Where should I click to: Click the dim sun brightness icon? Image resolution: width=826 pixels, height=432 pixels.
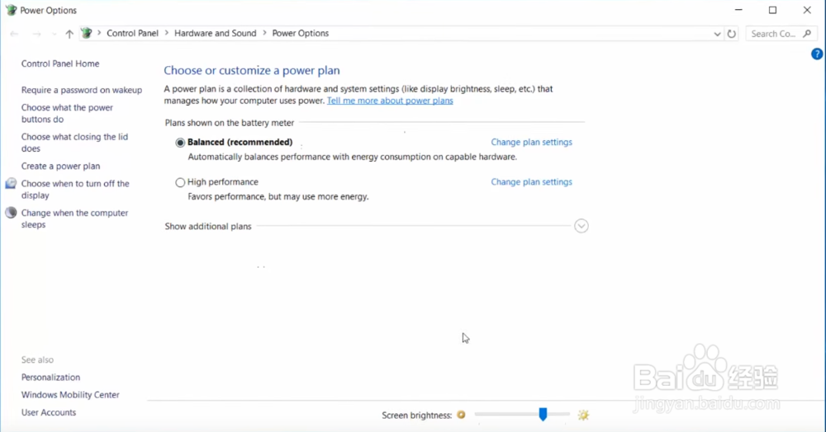pos(462,415)
